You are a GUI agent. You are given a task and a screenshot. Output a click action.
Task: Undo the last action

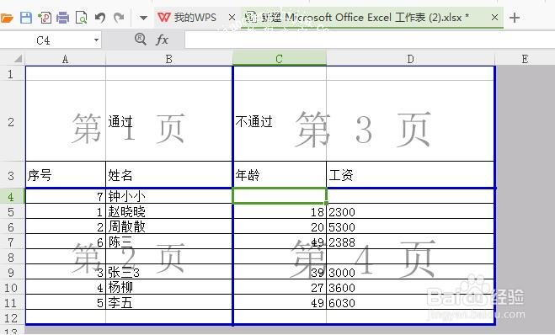100,18
